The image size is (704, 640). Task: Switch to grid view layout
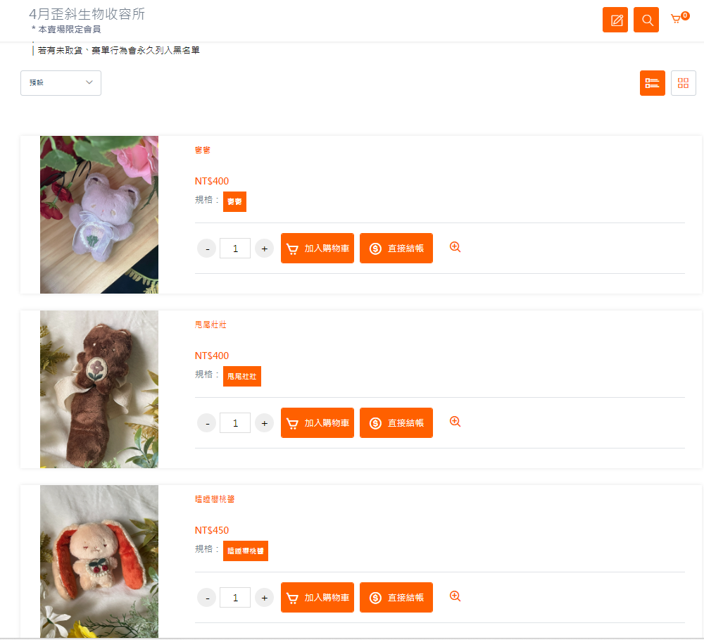[x=683, y=83]
